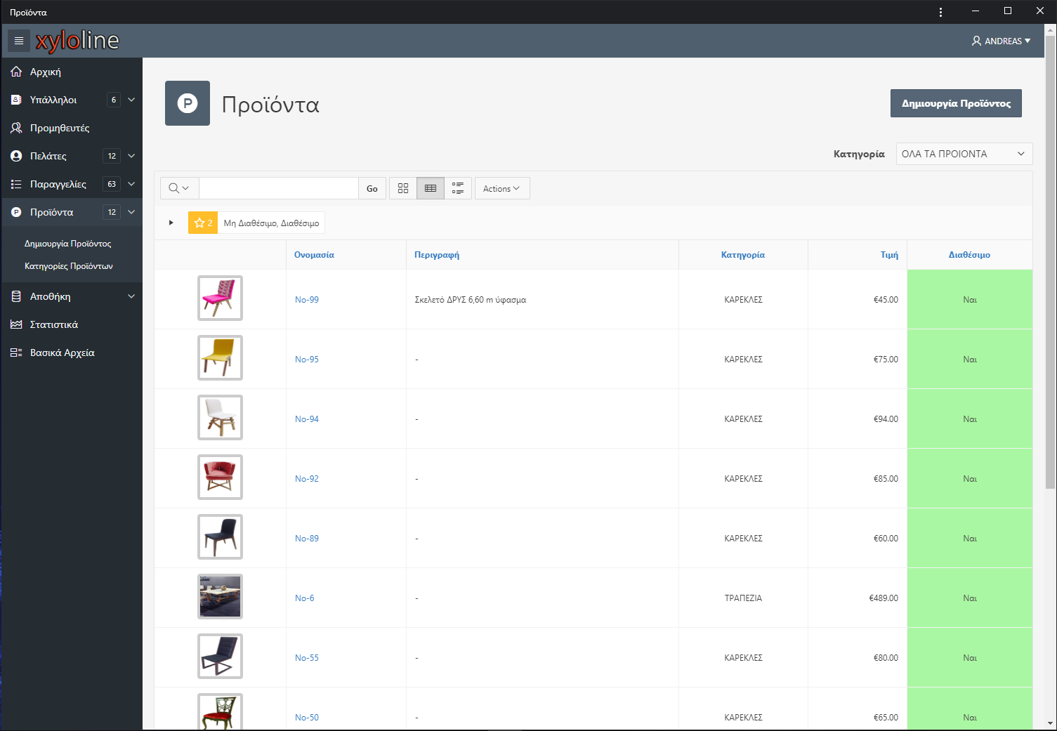Toggle the hamburger navigation menu
This screenshot has width=1057, height=731.
tap(19, 41)
